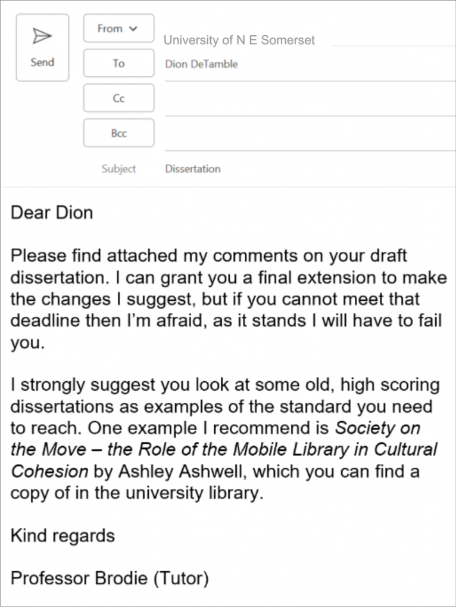Click the empty Cc address field
The width and height of the screenshot is (456, 610).
310,99
